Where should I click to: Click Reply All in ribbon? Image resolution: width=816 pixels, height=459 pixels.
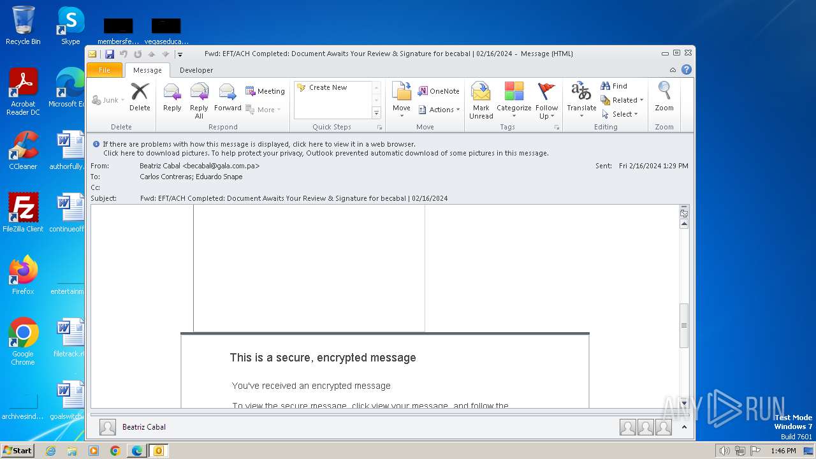[x=199, y=101]
